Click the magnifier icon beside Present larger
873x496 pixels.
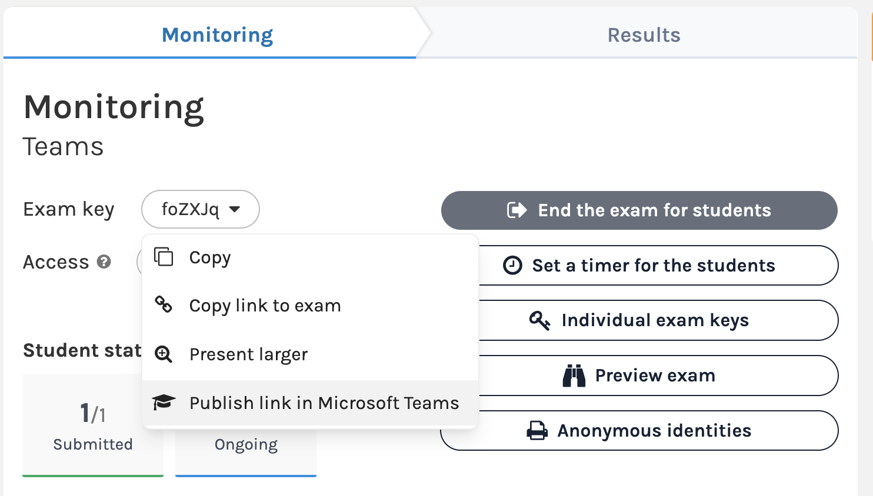pos(163,354)
